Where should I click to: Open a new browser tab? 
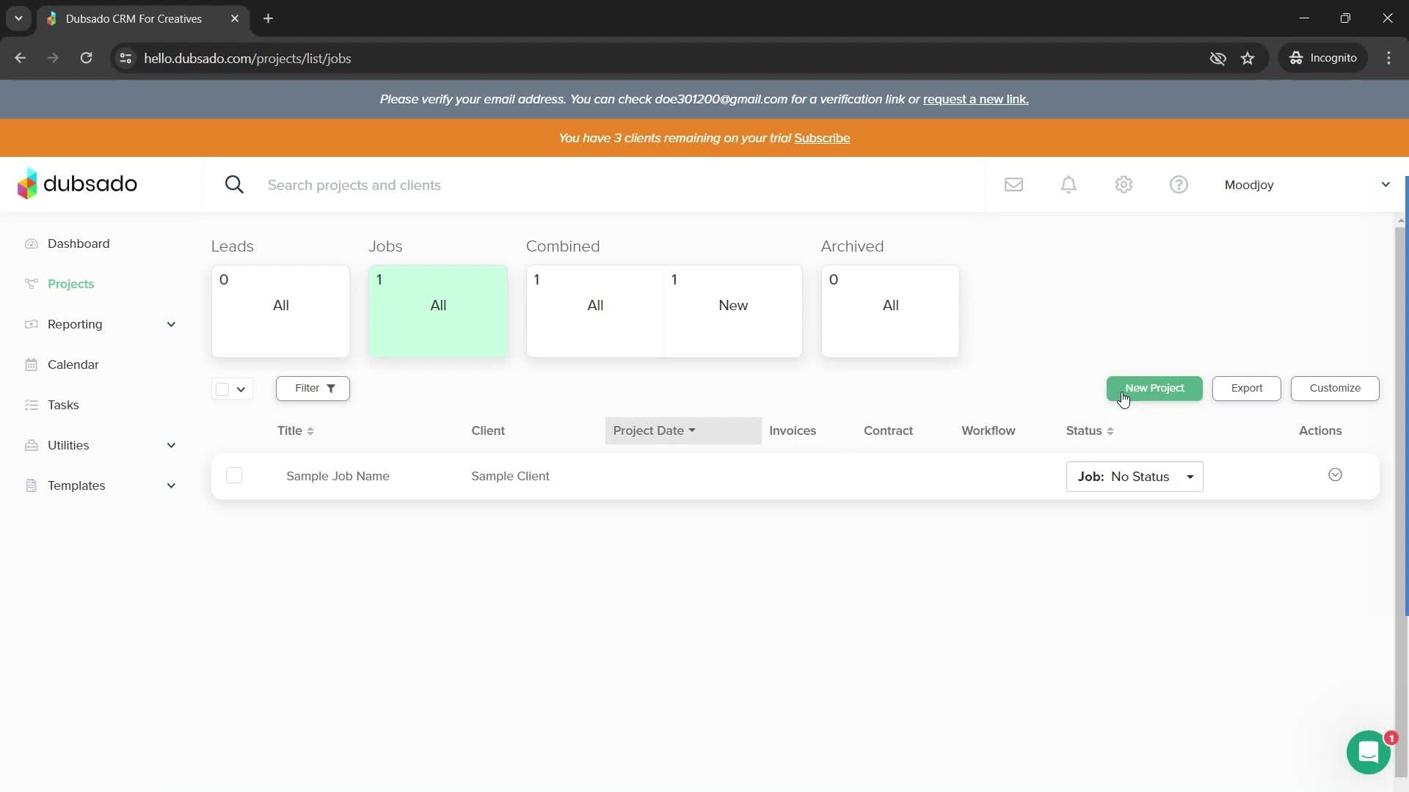[x=268, y=18]
